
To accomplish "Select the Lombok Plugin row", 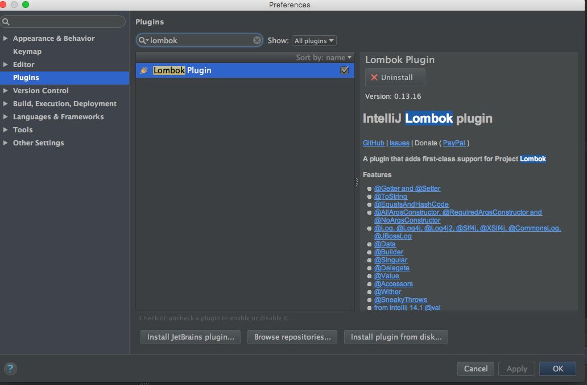I will [245, 70].
